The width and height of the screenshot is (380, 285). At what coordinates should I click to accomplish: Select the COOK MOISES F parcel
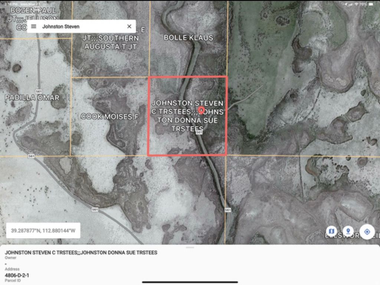tap(110, 116)
